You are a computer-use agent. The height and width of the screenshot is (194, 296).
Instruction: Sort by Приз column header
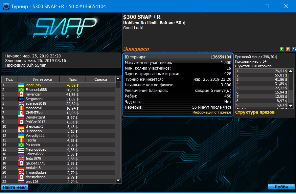coord(73,79)
